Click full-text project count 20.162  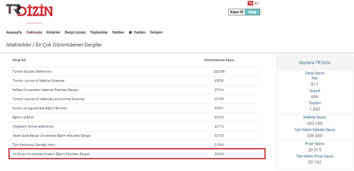pos(315,162)
